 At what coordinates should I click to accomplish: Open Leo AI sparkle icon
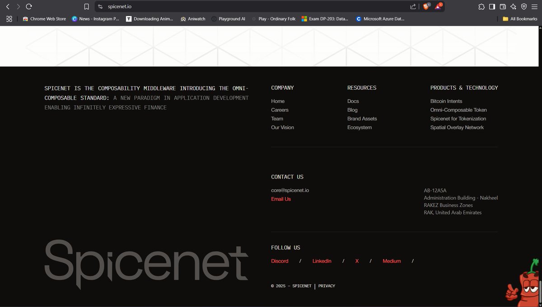coord(513,7)
